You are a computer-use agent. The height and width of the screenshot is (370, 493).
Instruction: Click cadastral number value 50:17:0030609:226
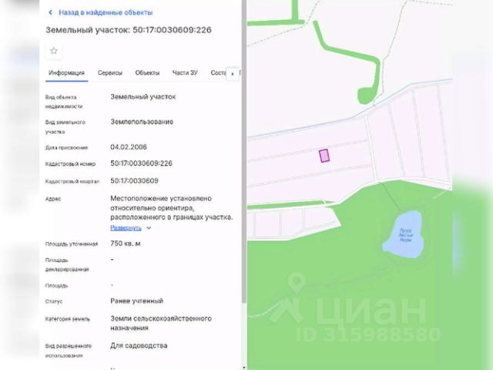point(141,163)
